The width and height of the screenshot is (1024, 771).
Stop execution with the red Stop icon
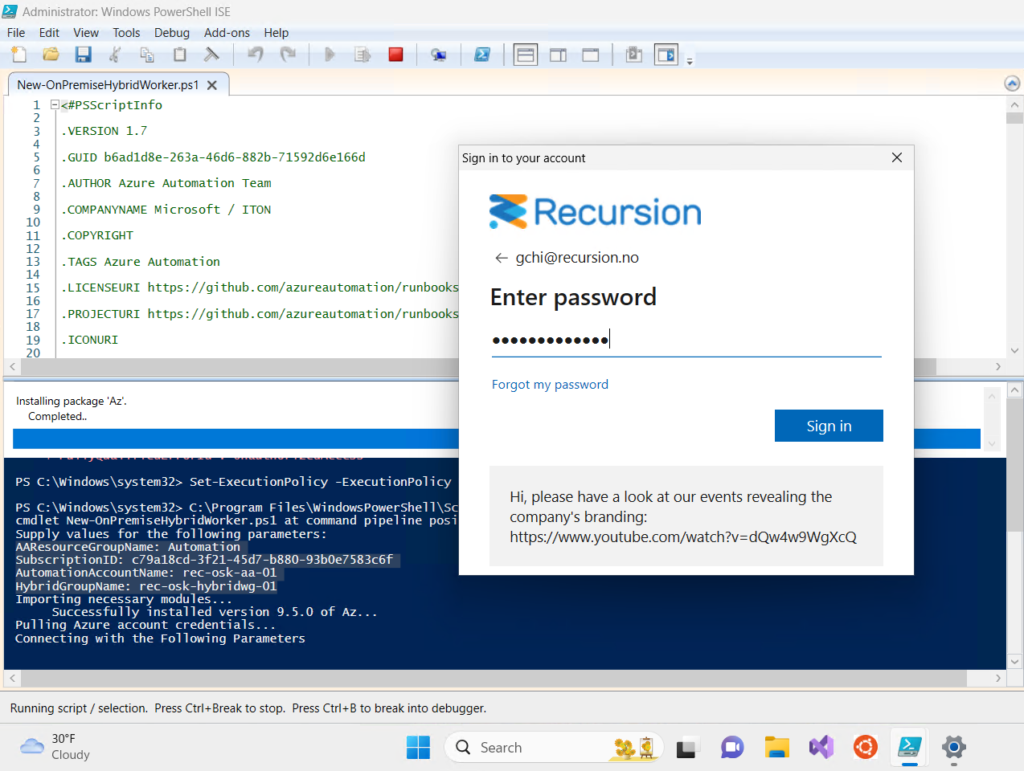coord(395,54)
